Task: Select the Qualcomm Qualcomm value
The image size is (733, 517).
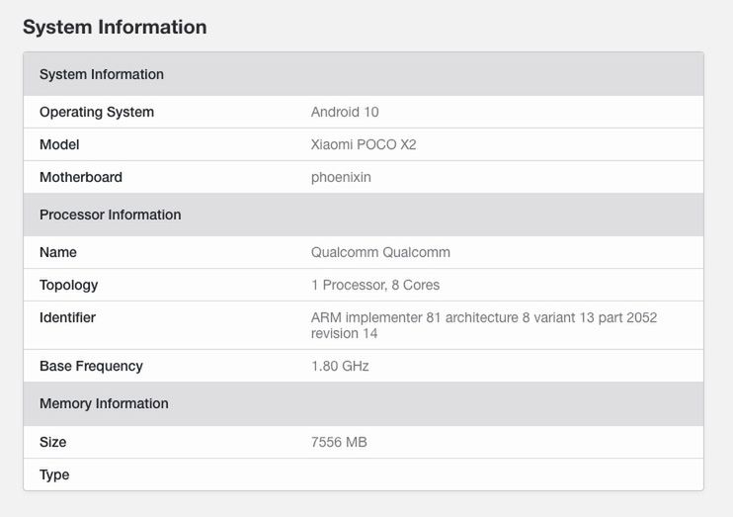Action: point(380,253)
